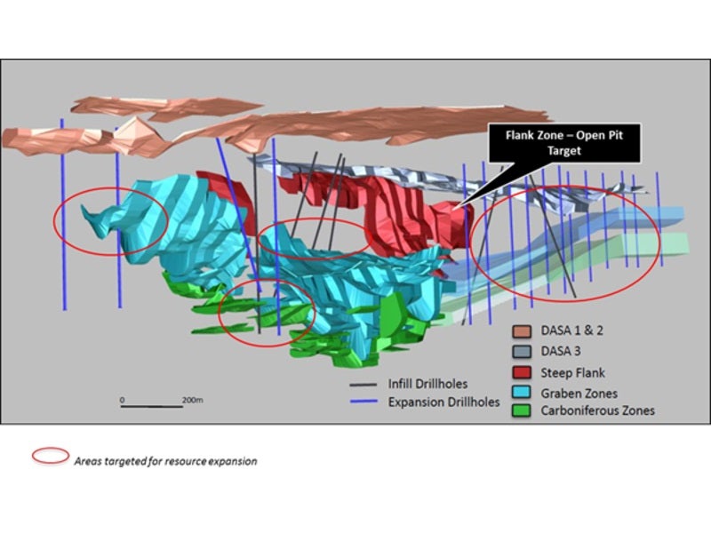Click the '200m' scale bar label
This screenshot has width=711, height=533.
pyautogui.click(x=192, y=401)
